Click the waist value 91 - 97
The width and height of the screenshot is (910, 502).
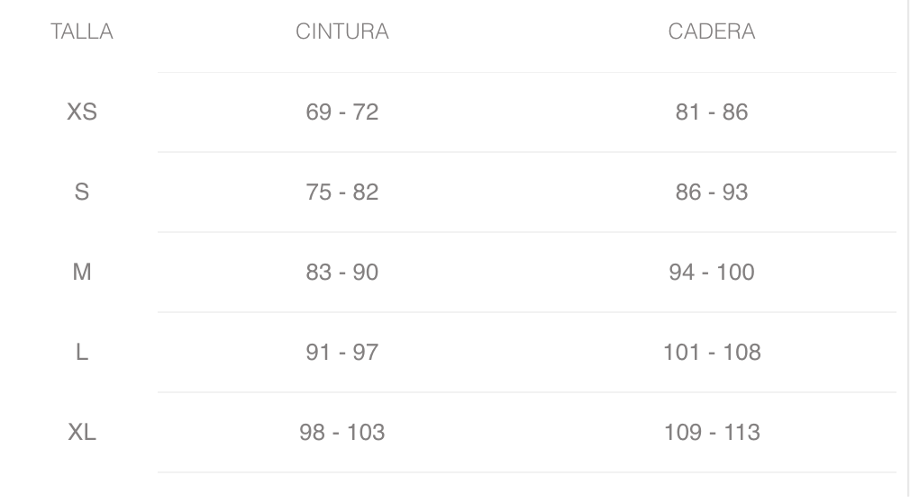(342, 353)
